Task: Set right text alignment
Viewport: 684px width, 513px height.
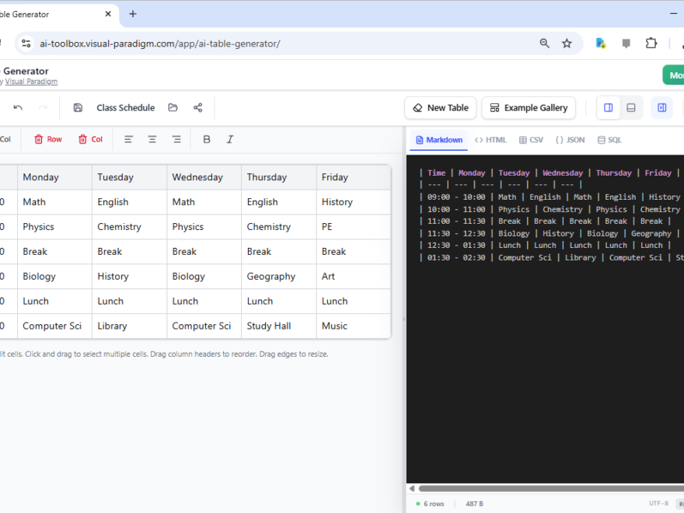Action: (x=176, y=139)
